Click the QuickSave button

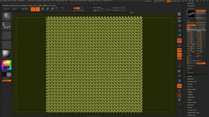coord(148,1)
